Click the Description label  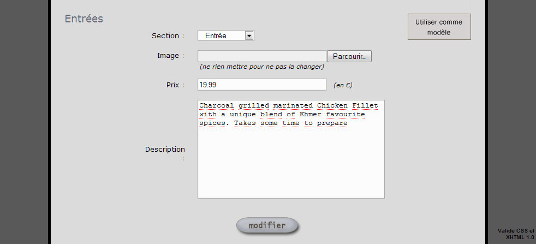click(x=165, y=150)
